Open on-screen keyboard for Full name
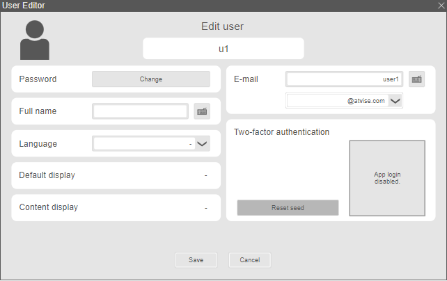447x281 pixels. [x=202, y=111]
